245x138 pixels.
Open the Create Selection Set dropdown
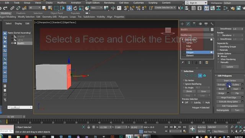click(x=165, y=8)
